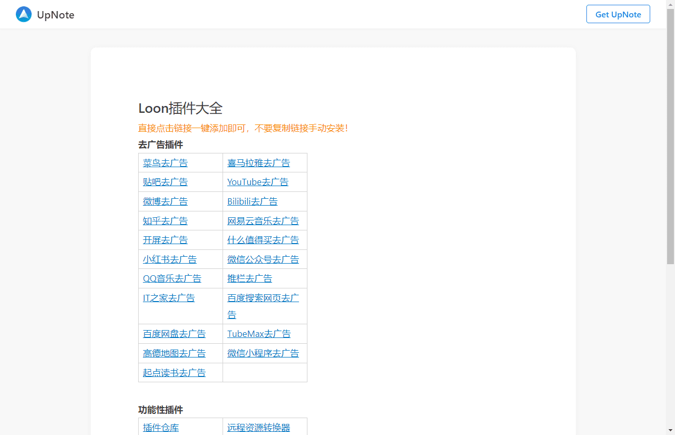Open the 菜鸟去广告 plugin link

[165, 162]
